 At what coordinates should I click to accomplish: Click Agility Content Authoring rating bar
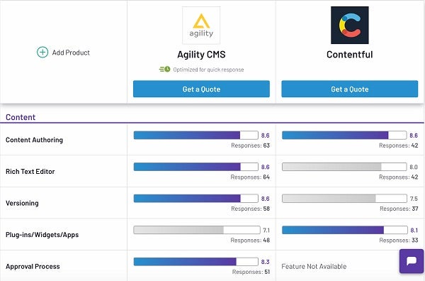click(x=196, y=136)
